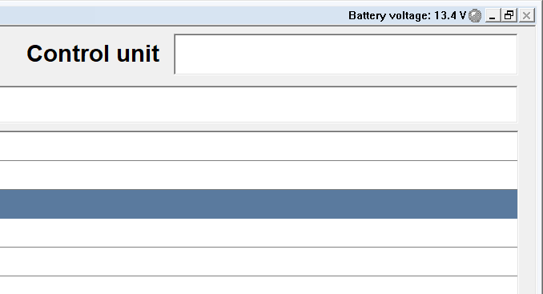This screenshot has height=294, width=543.
Task: Click the gray panel area beside Control unit label
Action: point(13,54)
